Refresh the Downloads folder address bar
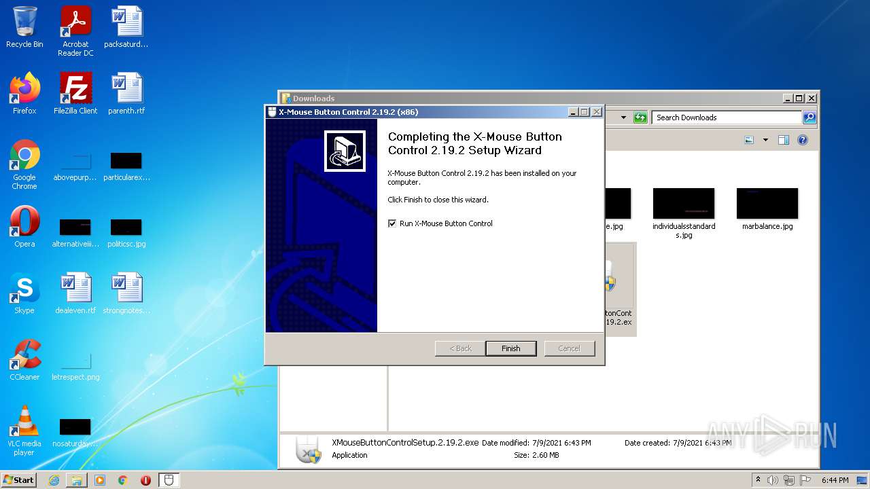This screenshot has width=870, height=489. coord(640,117)
